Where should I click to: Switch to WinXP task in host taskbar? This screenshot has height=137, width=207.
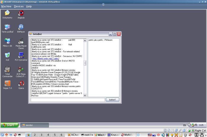(100, 135)
